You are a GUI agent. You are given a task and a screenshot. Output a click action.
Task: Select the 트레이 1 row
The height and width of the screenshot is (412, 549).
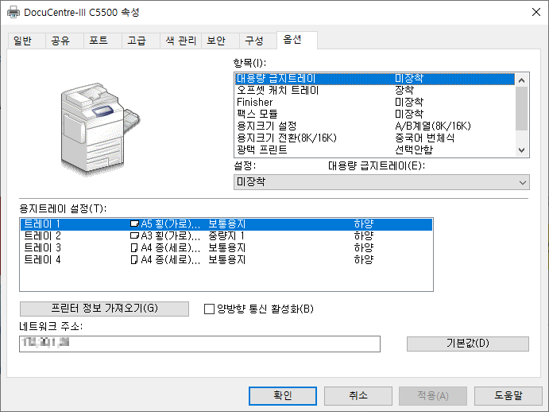pyautogui.click(x=226, y=224)
